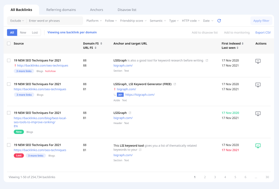Image resolution: width=279 pixels, height=189 pixels.
Task: Click the Export CSV link
Action: pos(263,33)
